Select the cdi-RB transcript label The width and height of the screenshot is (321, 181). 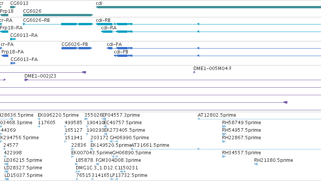[103, 20]
